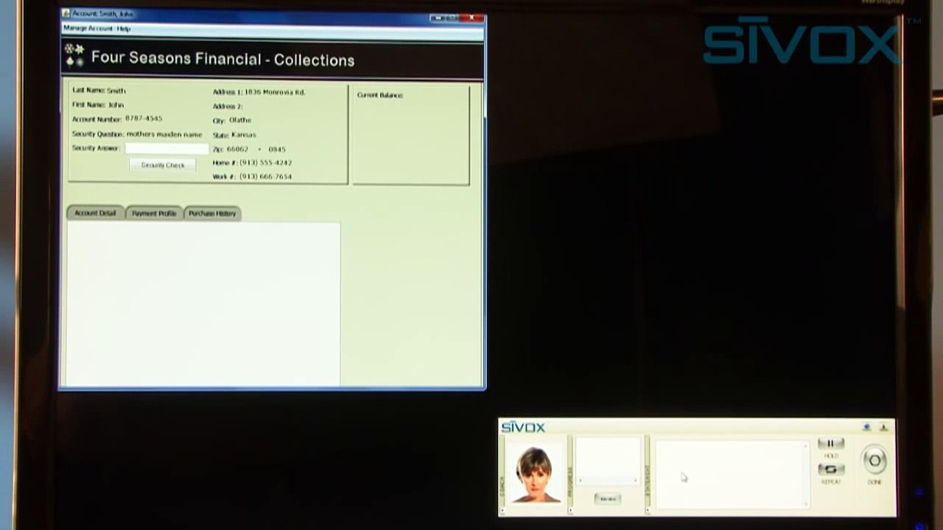Click the progress box right scroll arrow

pos(636,481)
